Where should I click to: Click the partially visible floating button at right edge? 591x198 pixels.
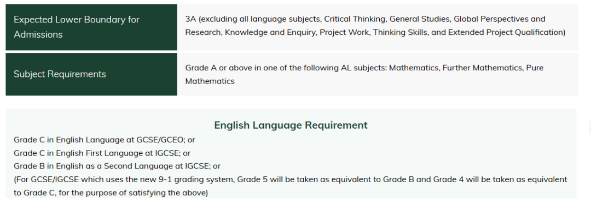589,128
